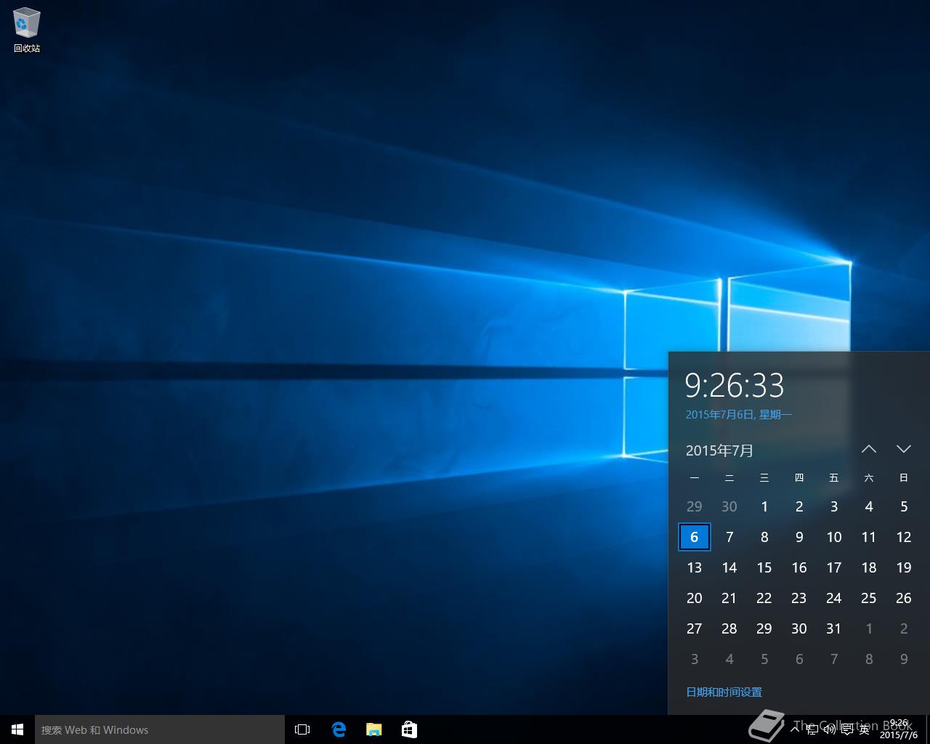Click the show desktop strip beside clock
Image resolution: width=930 pixels, height=744 pixels.
[x=928, y=729]
